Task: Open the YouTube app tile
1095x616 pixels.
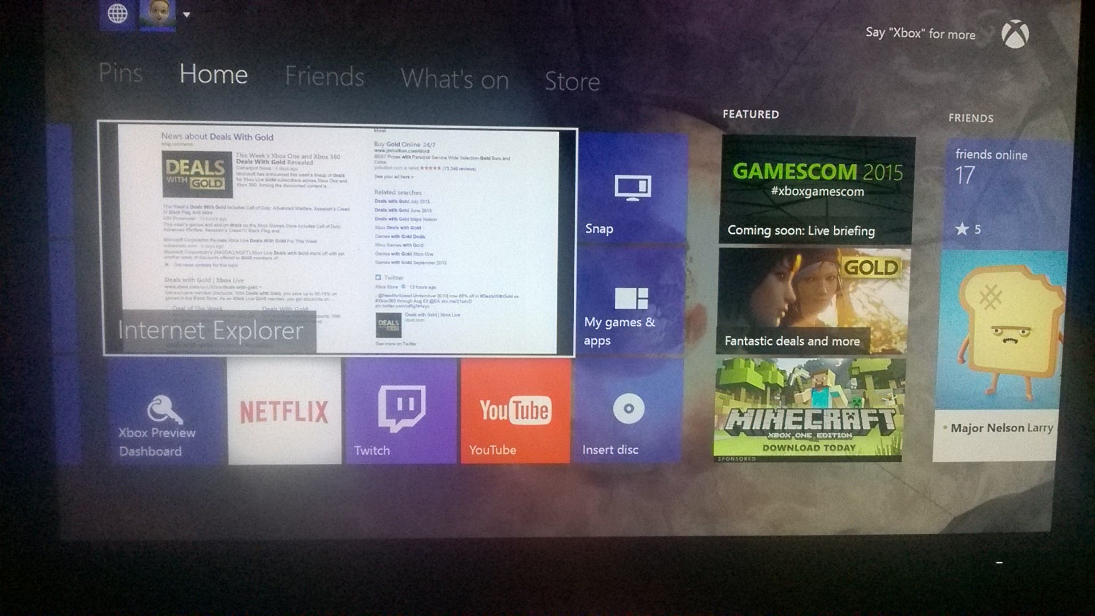Action: pyautogui.click(x=515, y=411)
